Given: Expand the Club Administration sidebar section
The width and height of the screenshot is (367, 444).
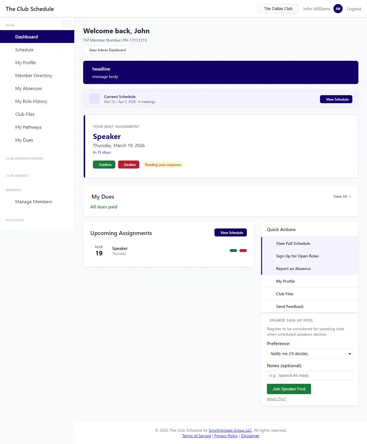Looking at the screenshot, I should pyautogui.click(x=24, y=159).
